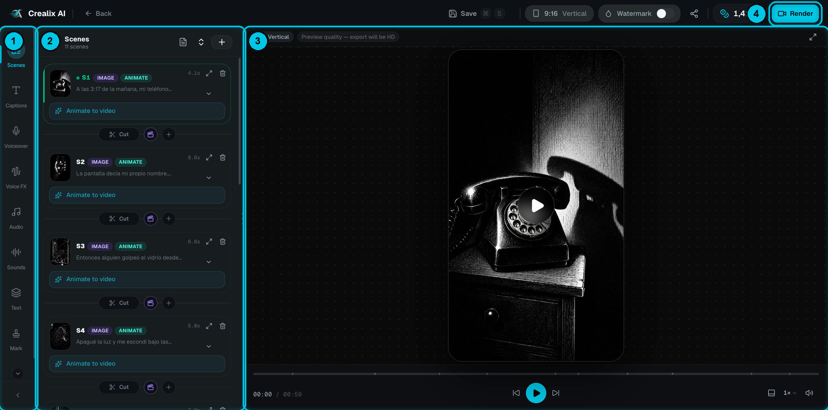The height and width of the screenshot is (410, 828).
Task: Open the Voice FX sidebar panel
Action: pos(16,178)
